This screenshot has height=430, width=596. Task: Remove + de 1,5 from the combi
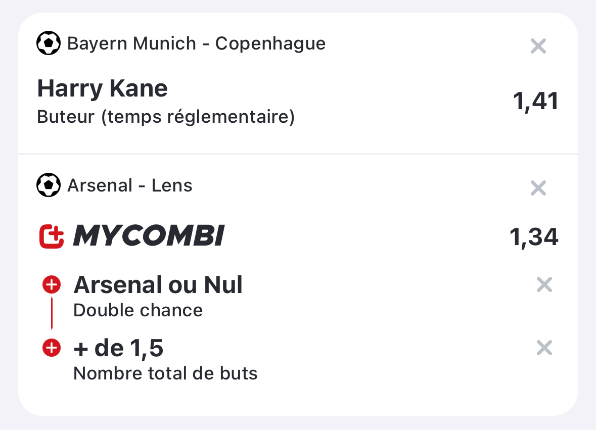(544, 348)
